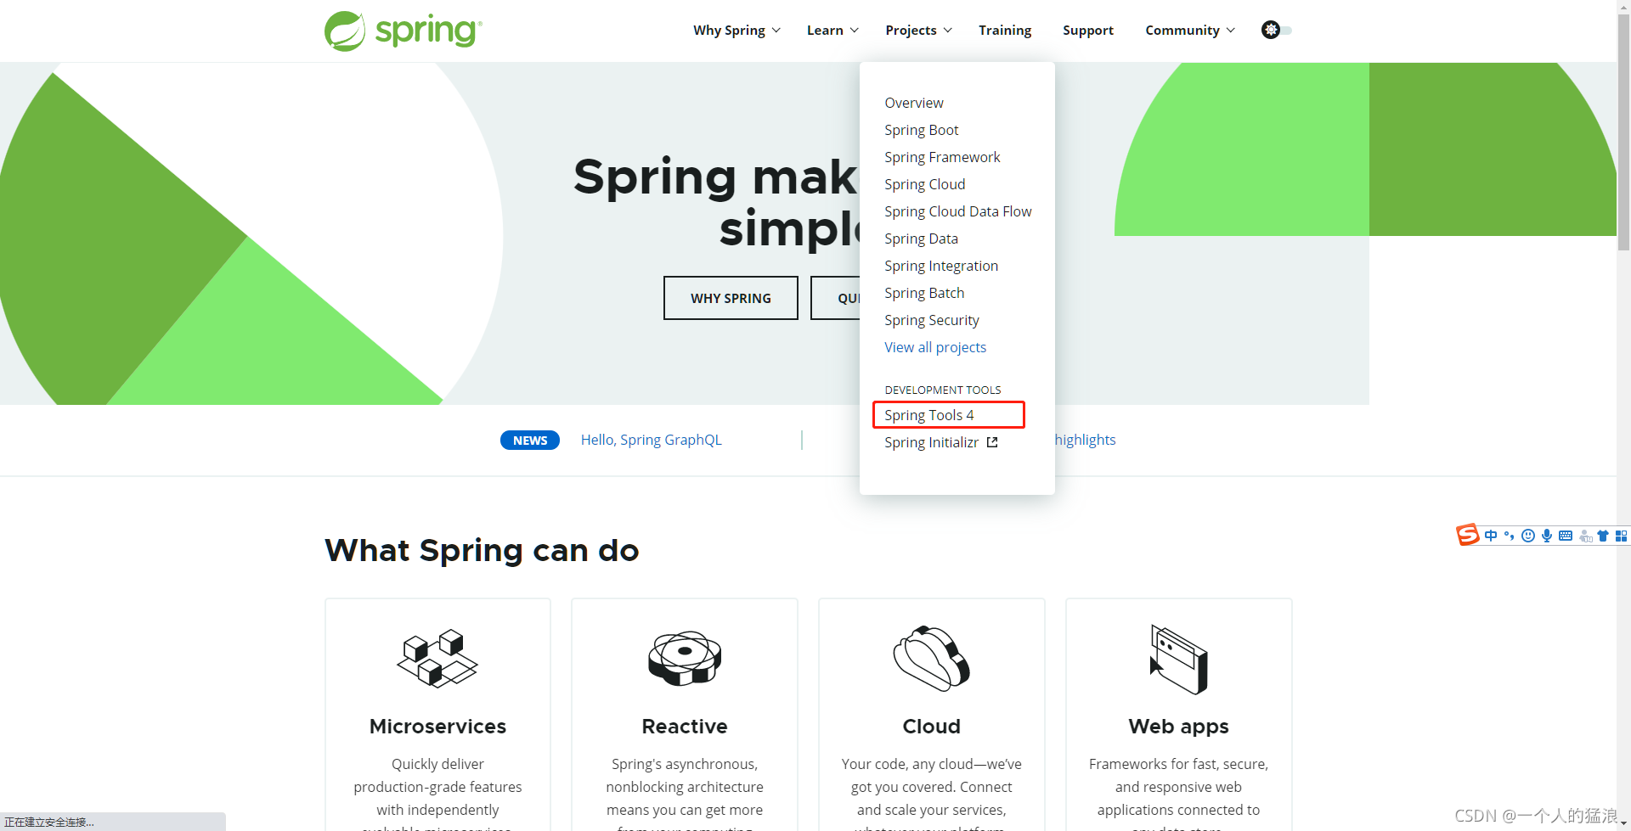Click the Web apps card description text

(1178, 793)
